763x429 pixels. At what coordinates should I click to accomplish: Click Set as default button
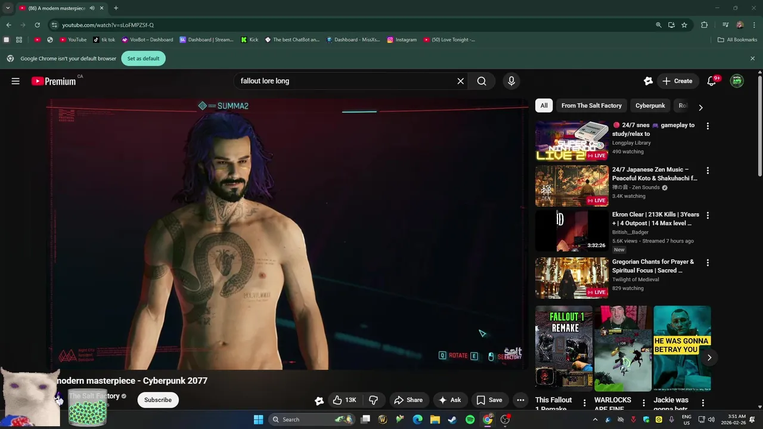pyautogui.click(x=143, y=58)
